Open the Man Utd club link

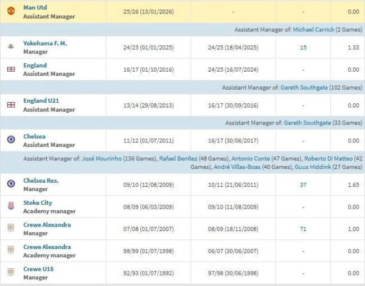[x=35, y=7]
